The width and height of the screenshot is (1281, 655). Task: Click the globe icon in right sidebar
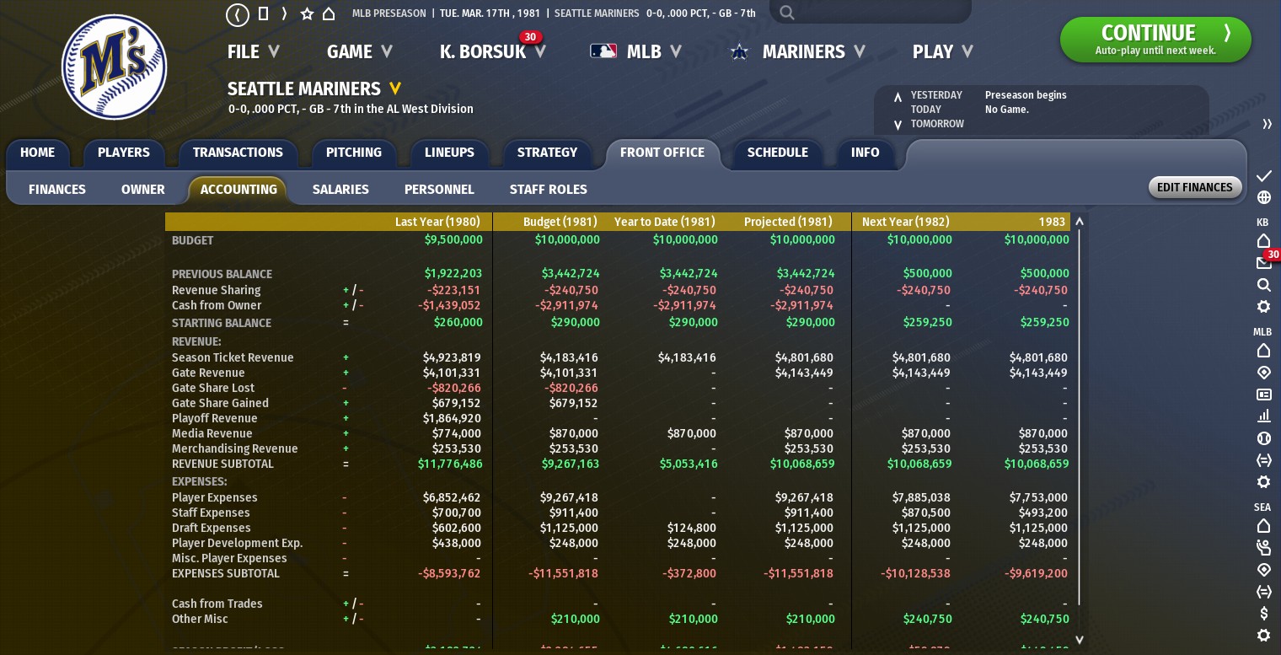pos(1263,198)
